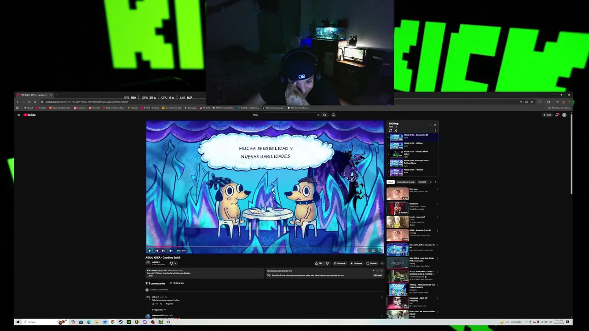
Task: Seek using the video progress bar
Action: click(x=265, y=247)
